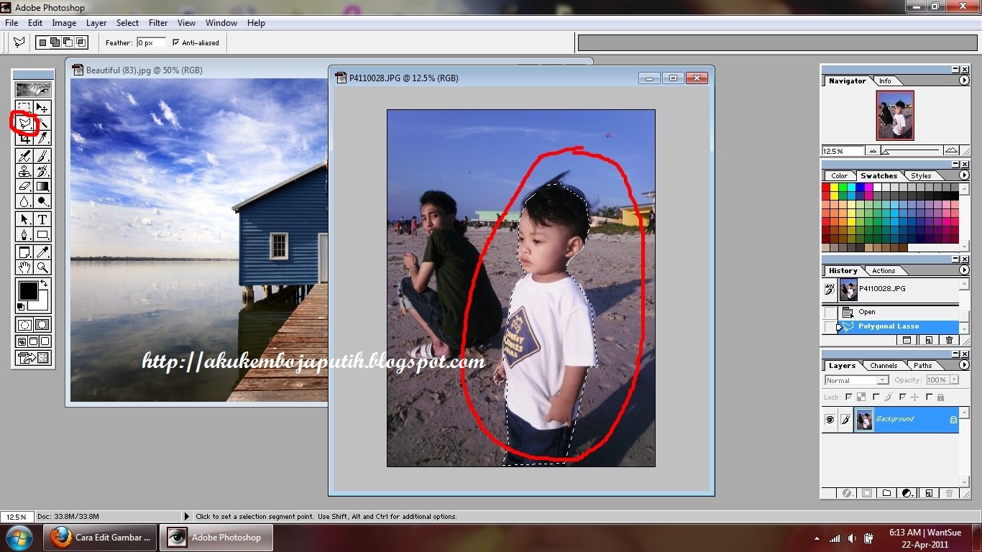Screen dimensions: 982x552
Task: Open the blend mode Normal dropdown
Action: pyautogui.click(x=883, y=379)
